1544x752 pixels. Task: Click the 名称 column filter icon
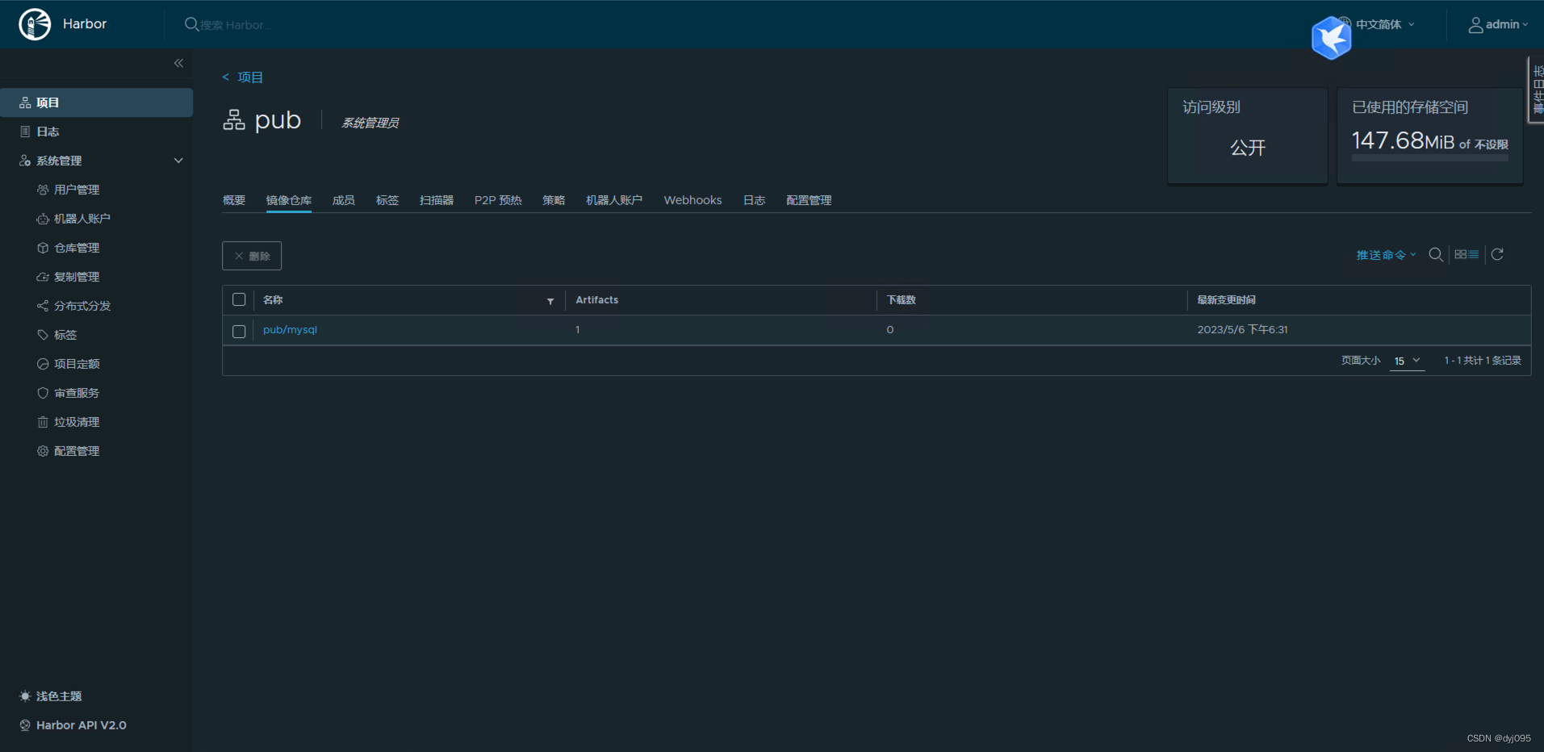coord(550,301)
